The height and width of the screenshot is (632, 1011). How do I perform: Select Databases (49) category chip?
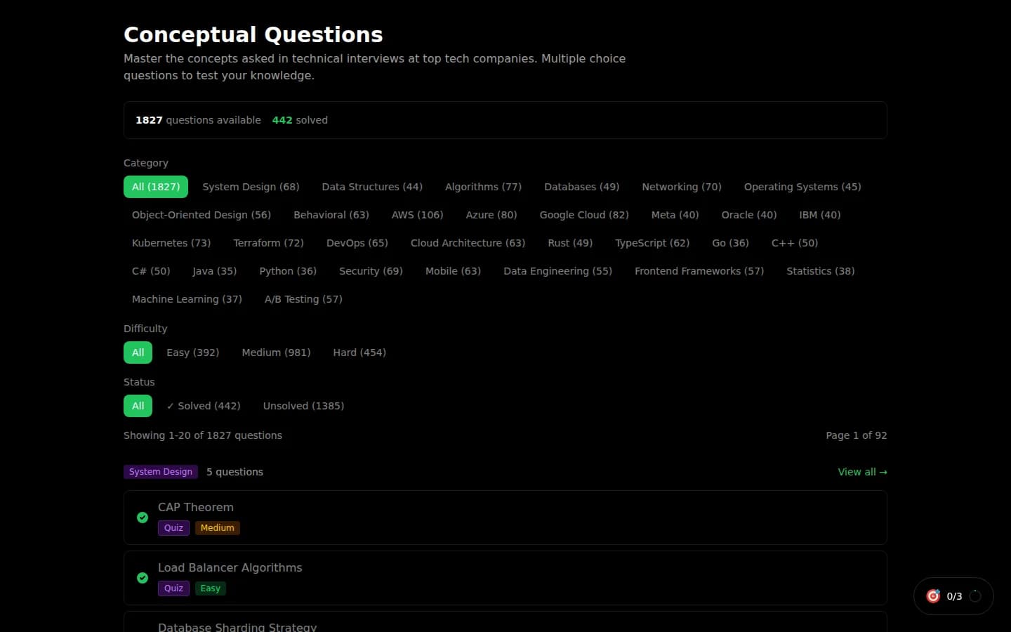pos(581,187)
